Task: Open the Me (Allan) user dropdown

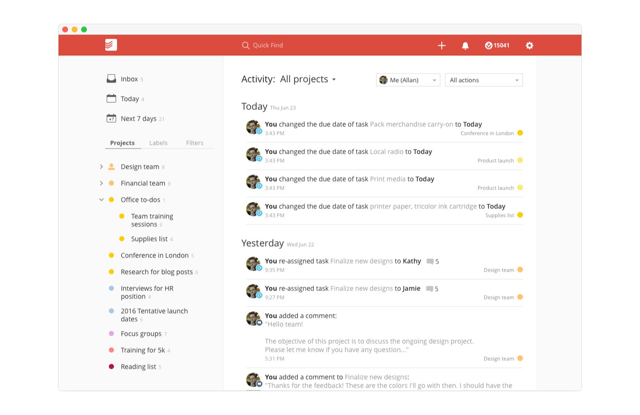Action: [x=408, y=80]
